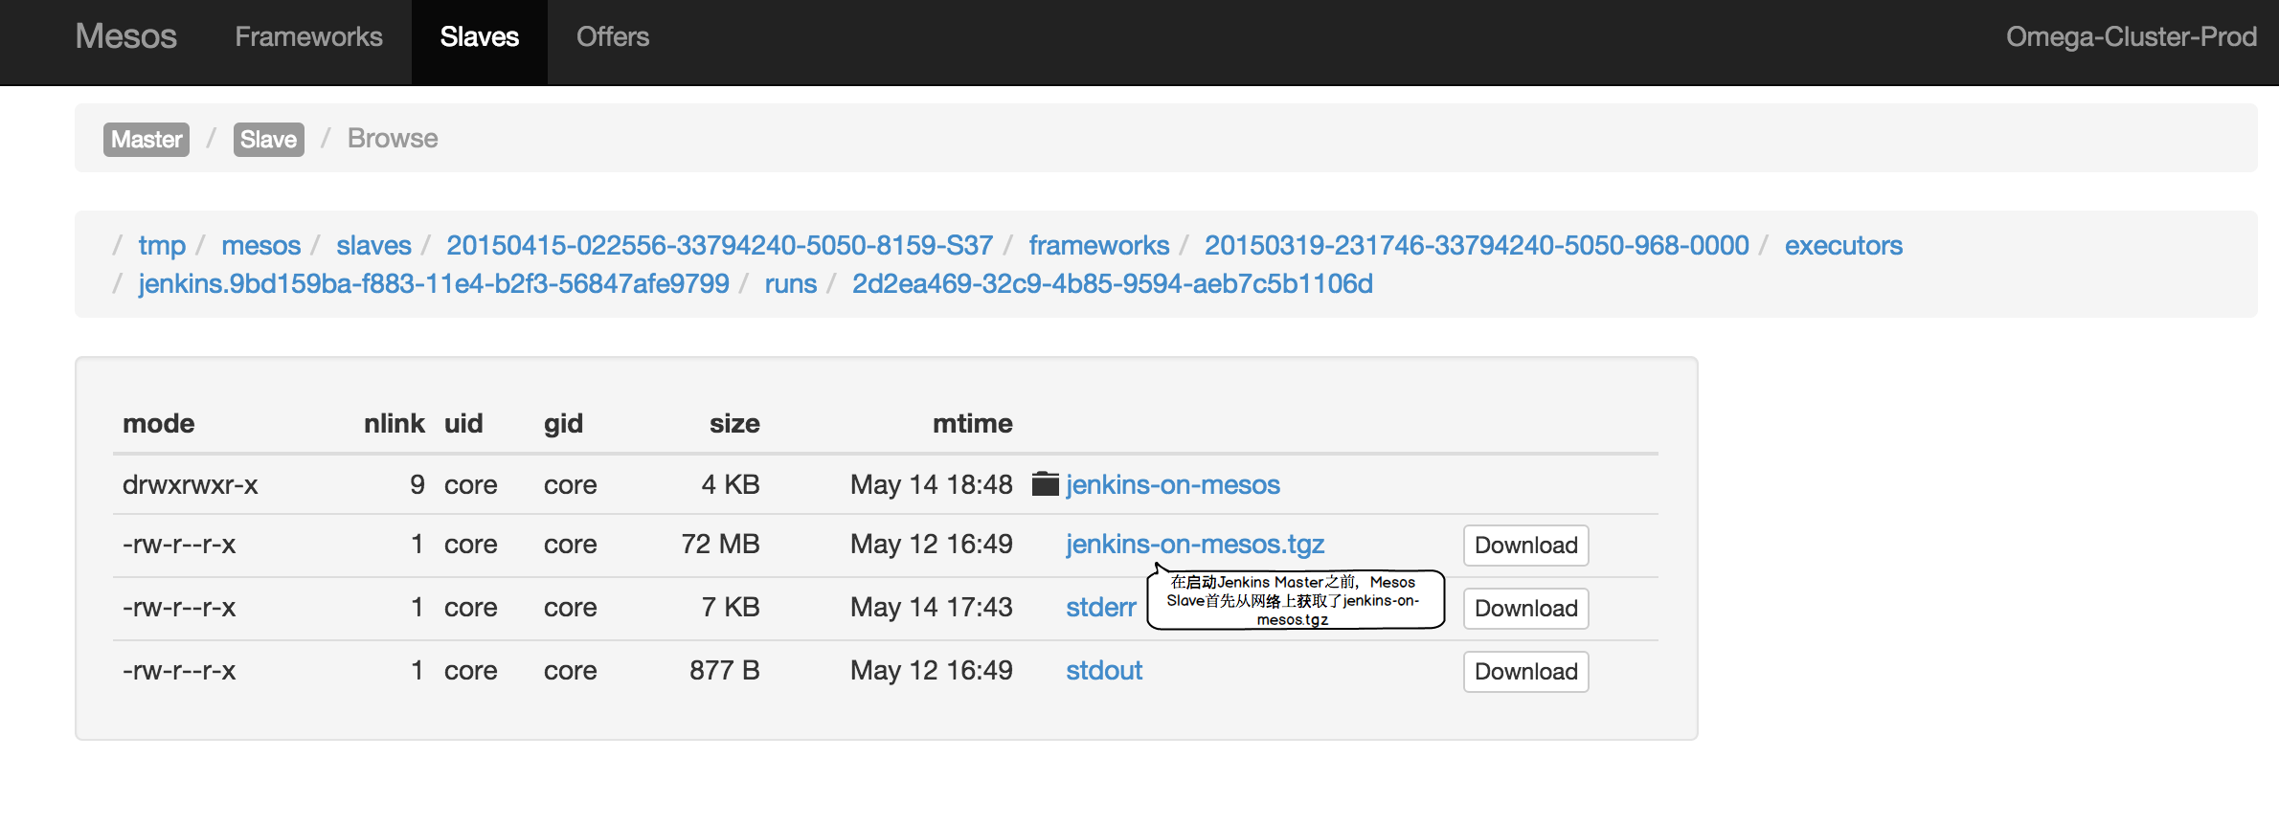The width and height of the screenshot is (2279, 825).
Task: Switch to the Frameworks tab
Action: [x=308, y=37]
